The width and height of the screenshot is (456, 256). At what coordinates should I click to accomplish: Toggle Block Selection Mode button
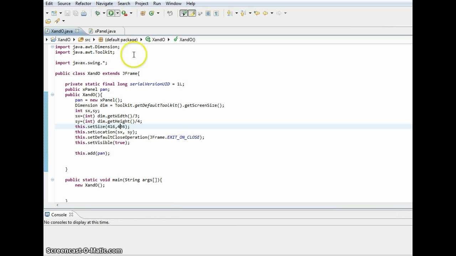(x=208, y=13)
